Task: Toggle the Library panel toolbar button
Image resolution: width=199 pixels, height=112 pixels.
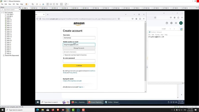Action: click(x=48, y=4)
